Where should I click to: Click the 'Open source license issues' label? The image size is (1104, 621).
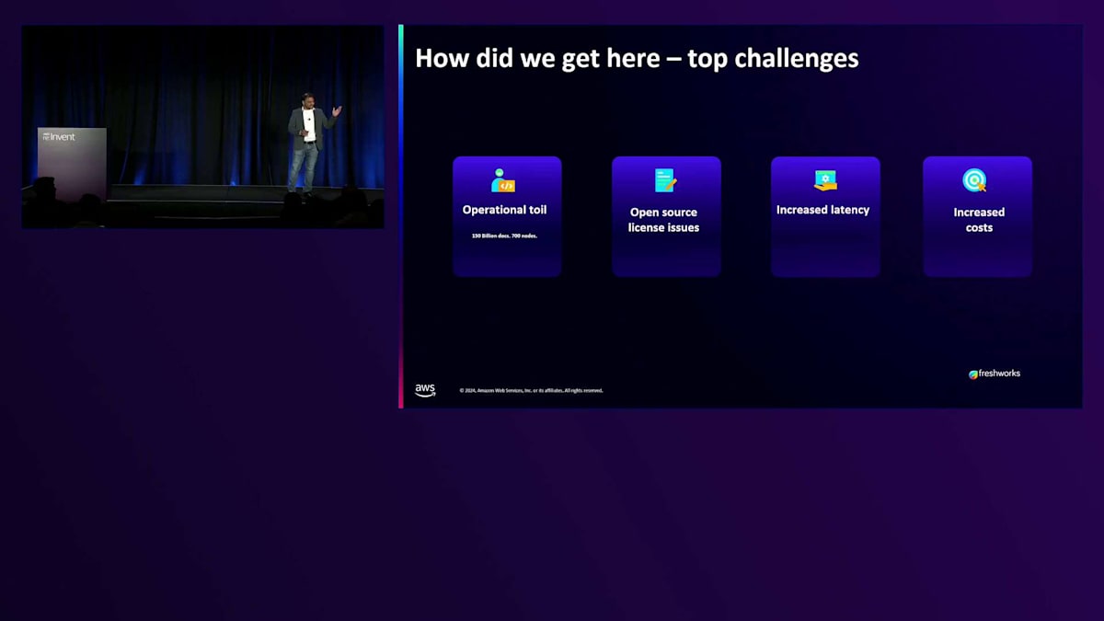click(x=663, y=220)
